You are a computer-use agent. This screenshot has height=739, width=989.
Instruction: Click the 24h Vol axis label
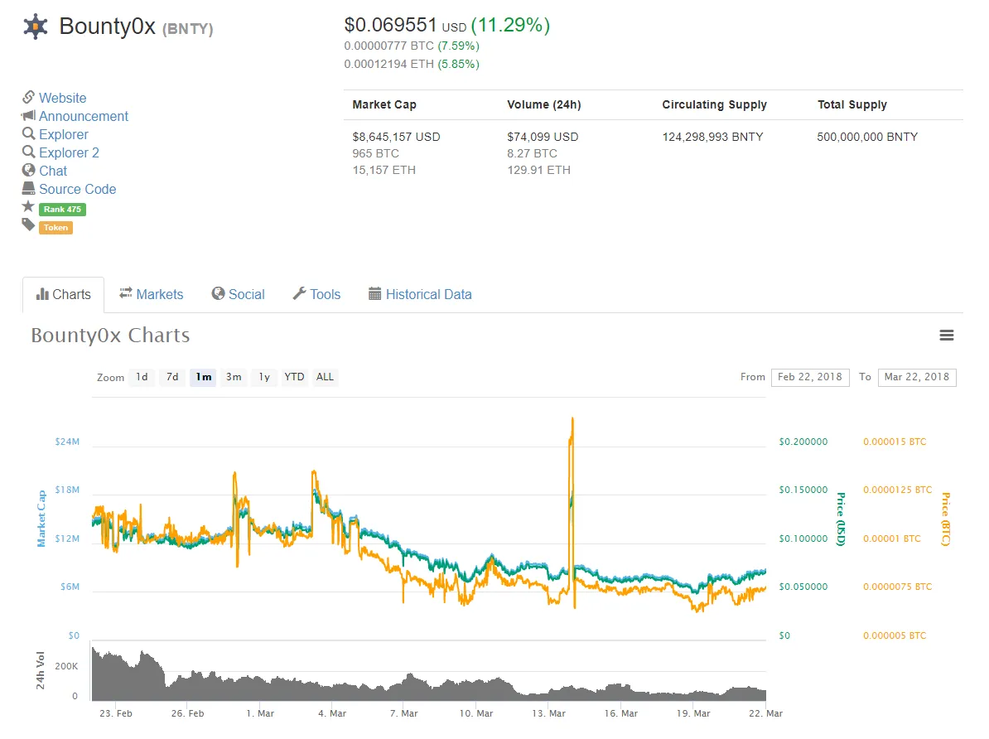tap(41, 670)
